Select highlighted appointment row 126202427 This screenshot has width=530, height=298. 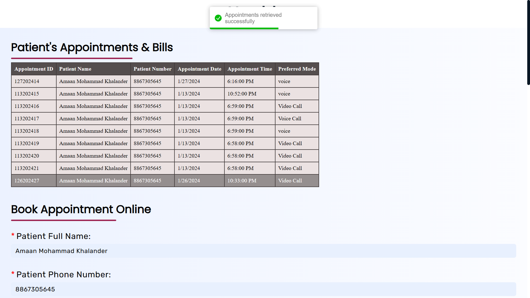[27, 181]
